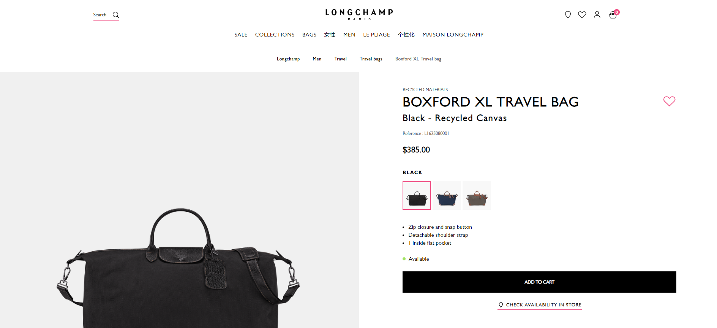Image resolution: width=717 pixels, height=328 pixels.
Task: Select the black bag color swatch
Action: click(417, 195)
